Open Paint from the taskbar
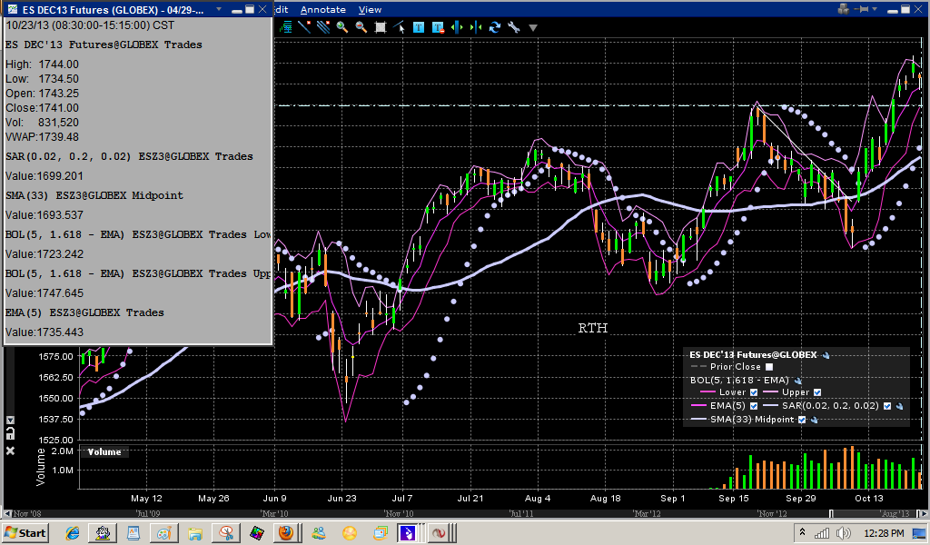 [x=164, y=533]
